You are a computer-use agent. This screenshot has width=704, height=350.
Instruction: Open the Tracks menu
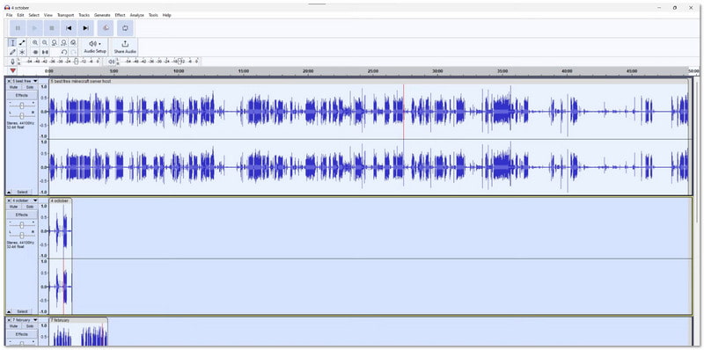[x=84, y=15]
